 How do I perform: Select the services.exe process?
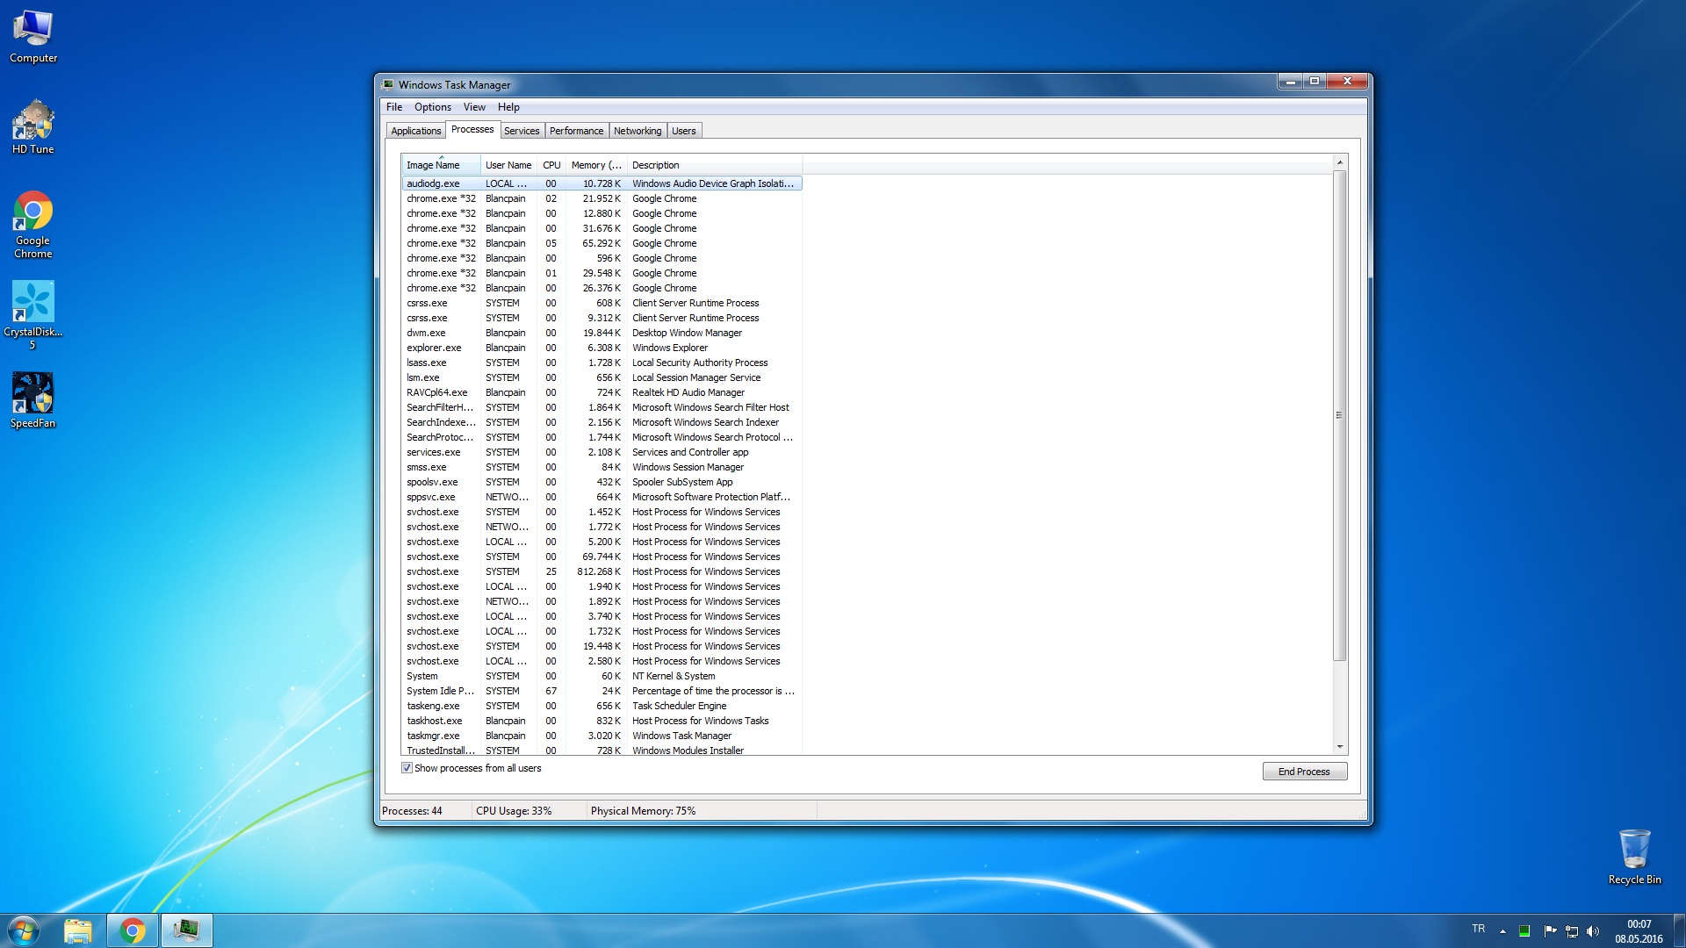tap(602, 452)
